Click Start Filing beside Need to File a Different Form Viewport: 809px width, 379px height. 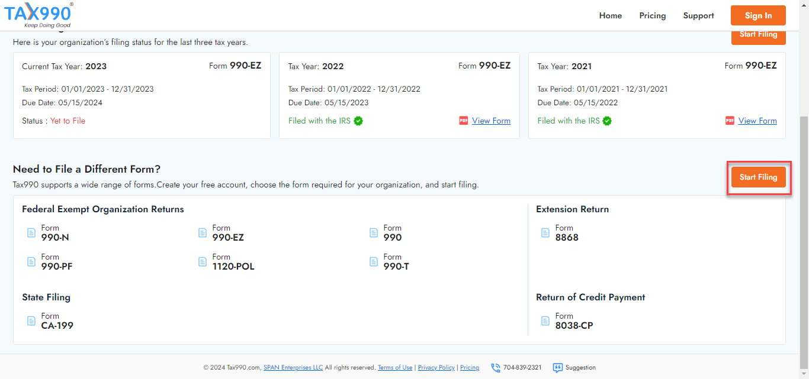click(759, 177)
